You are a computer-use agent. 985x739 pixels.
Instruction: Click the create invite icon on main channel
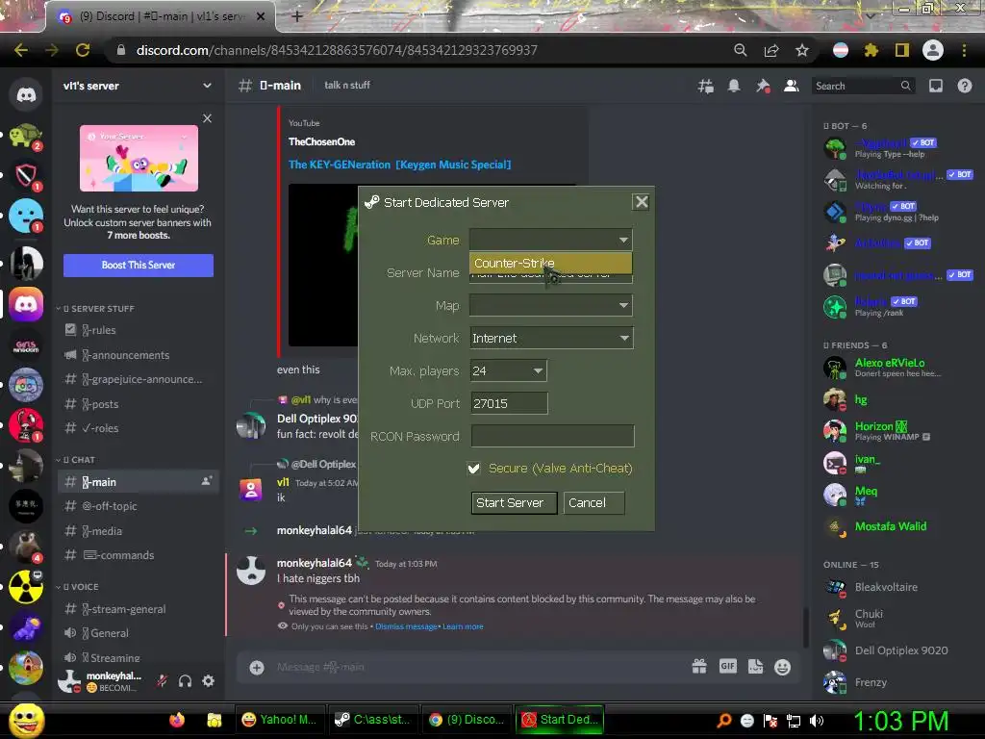point(206,481)
